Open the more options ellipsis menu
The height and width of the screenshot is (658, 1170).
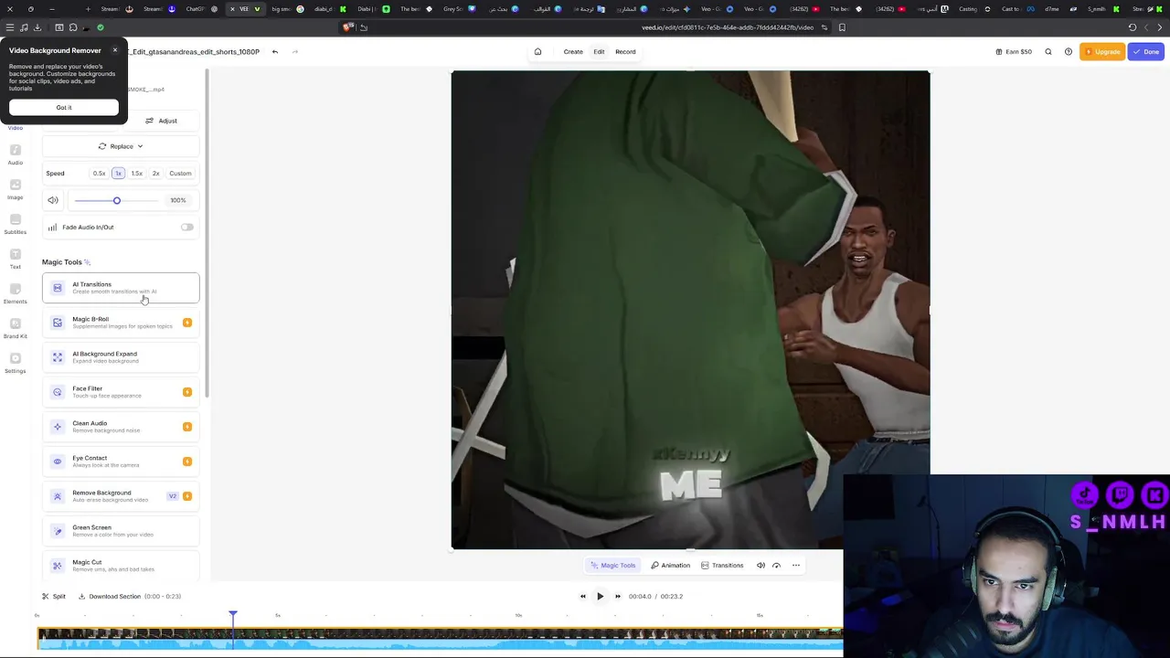click(796, 566)
